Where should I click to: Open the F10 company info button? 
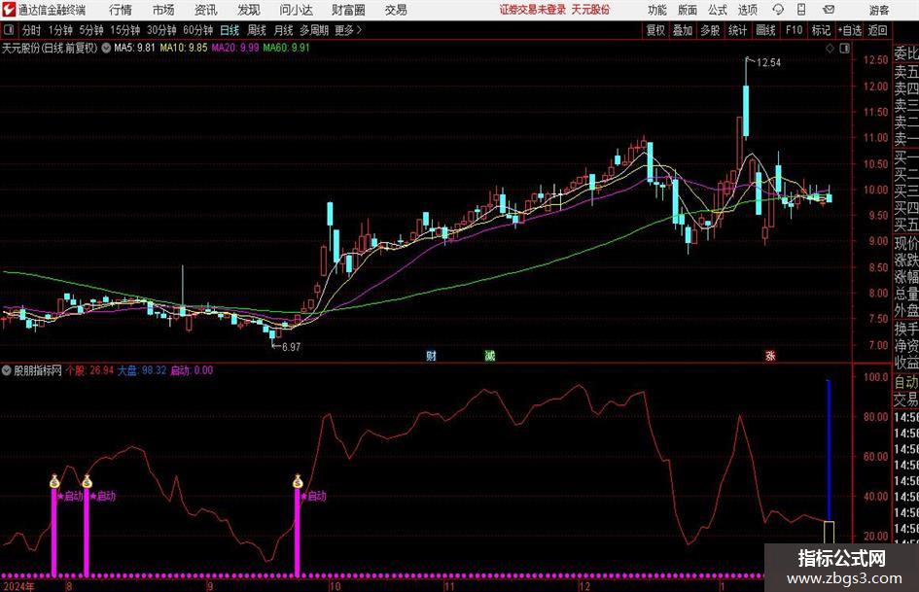click(x=794, y=30)
